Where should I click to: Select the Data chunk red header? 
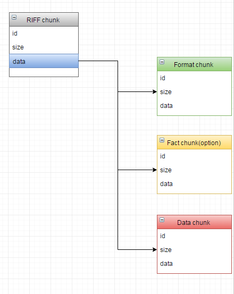click(x=195, y=222)
